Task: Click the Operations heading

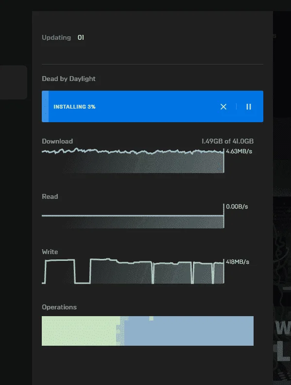Action: pos(59,307)
